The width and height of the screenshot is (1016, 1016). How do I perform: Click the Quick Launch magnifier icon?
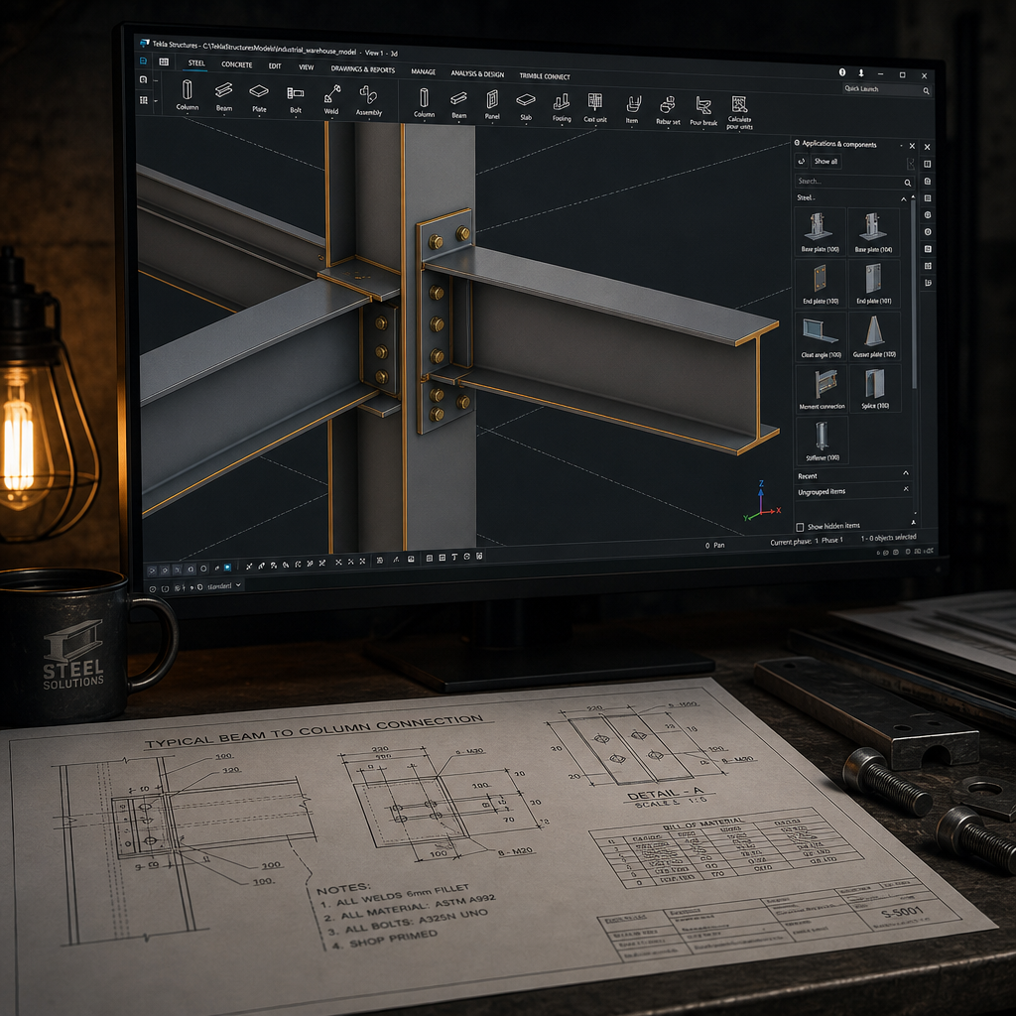[926, 91]
